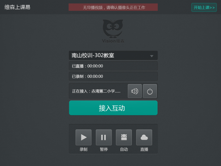
Task: Pause recording with the 暂停 button
Action: (x=104, y=137)
